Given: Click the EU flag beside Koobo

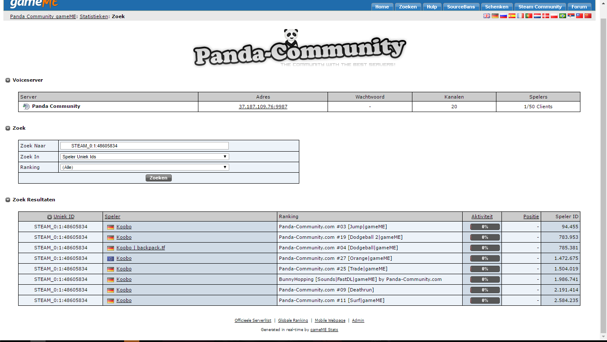Looking at the screenshot, I should click(x=111, y=259).
